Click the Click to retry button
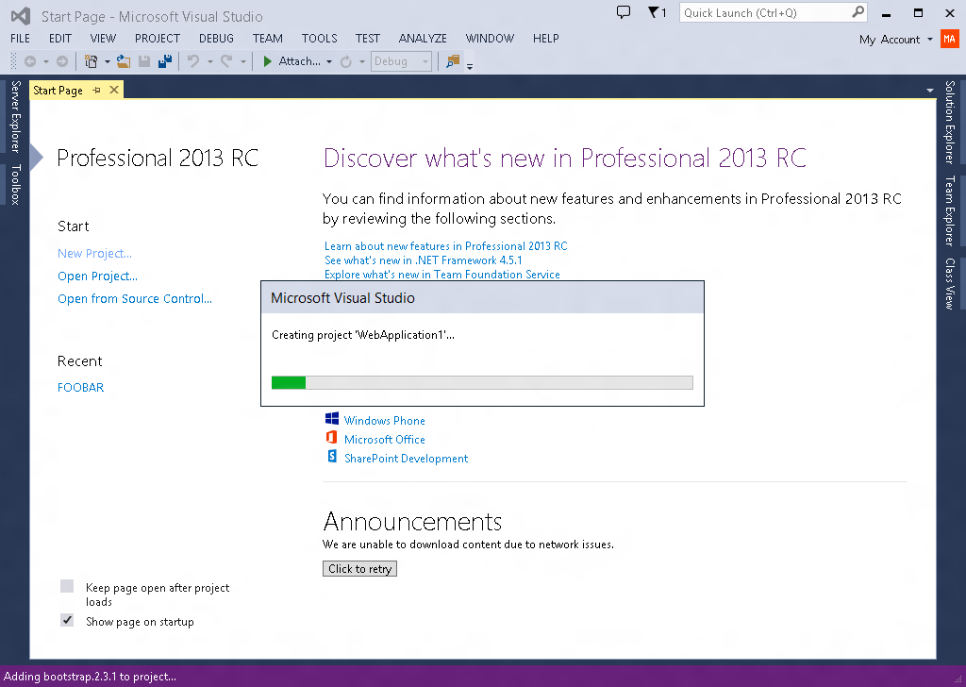This screenshot has width=966, height=687. [359, 569]
